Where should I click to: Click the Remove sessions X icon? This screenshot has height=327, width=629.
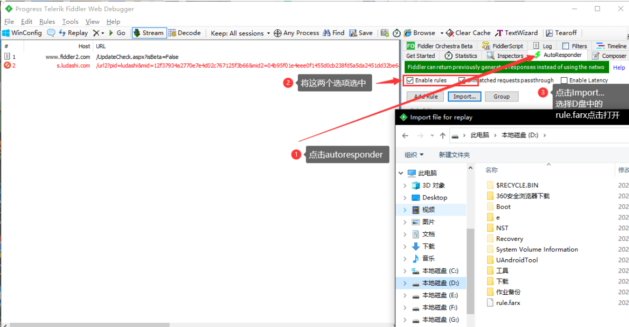(96, 33)
